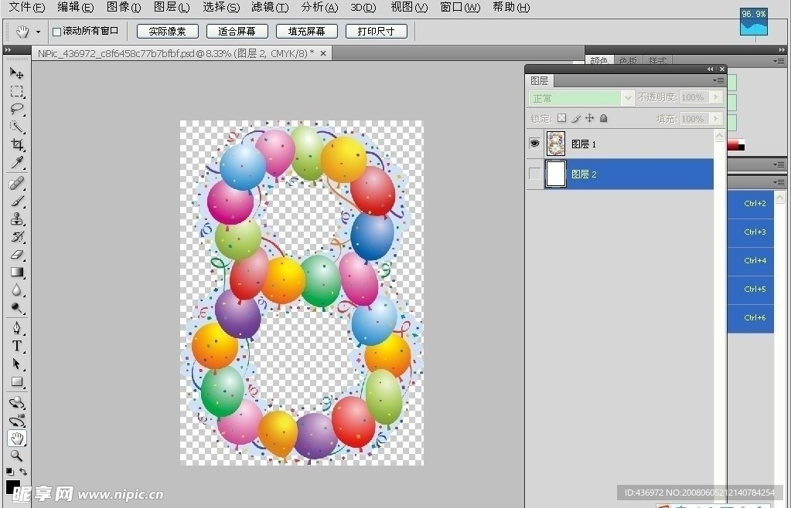This screenshot has width=791, height=508.
Task: Collapse the right panel dock
Action: pos(782,50)
